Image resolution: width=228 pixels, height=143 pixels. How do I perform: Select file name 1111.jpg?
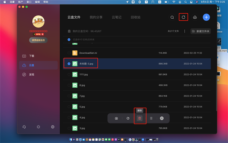84,74
